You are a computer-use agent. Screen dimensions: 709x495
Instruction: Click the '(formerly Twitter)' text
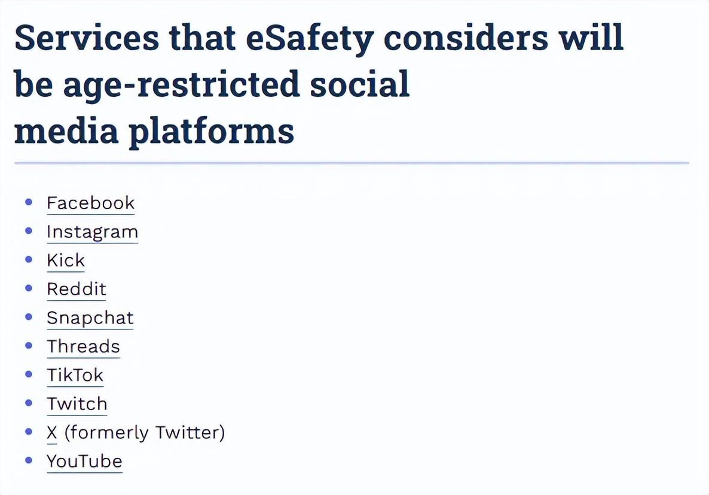coord(144,433)
